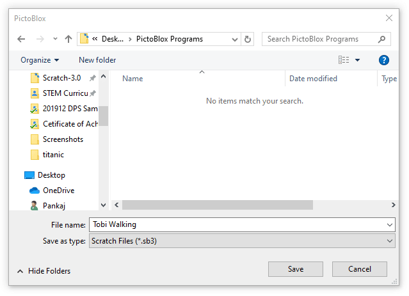This screenshot has height=296, width=409.
Task: Click the STEM Curricu pin icon
Action: [93, 93]
